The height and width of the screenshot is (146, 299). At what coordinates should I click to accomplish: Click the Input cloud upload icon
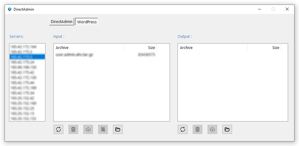[88, 129]
